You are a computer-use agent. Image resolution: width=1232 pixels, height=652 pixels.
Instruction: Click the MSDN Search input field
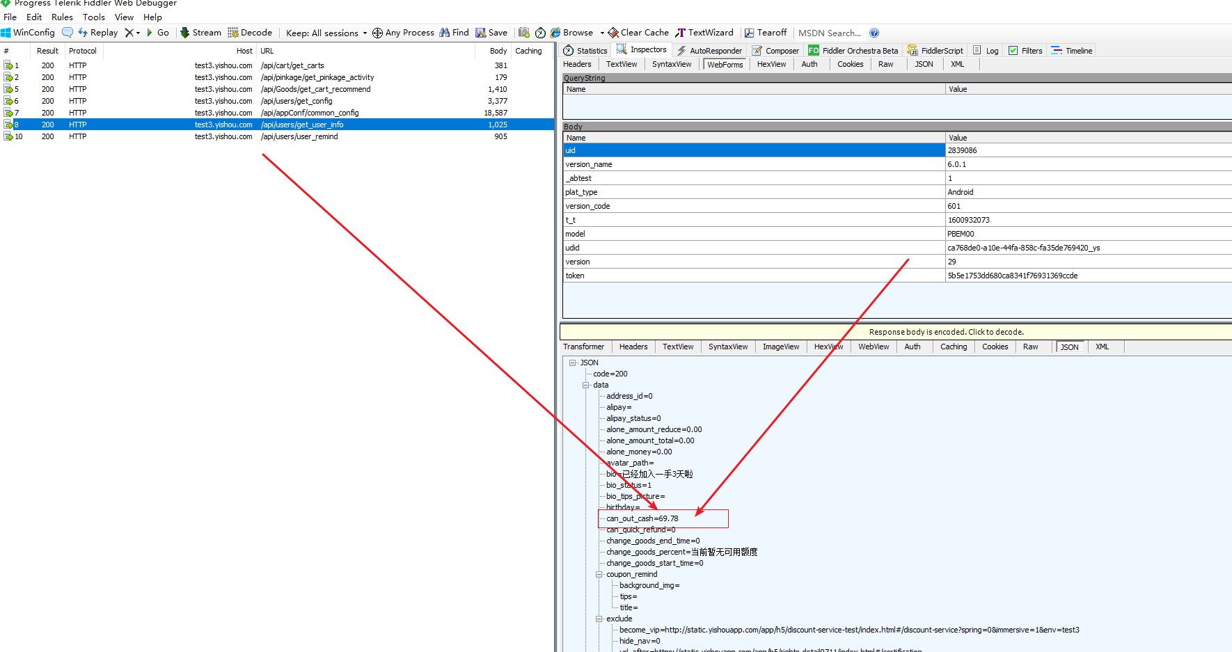pos(830,33)
